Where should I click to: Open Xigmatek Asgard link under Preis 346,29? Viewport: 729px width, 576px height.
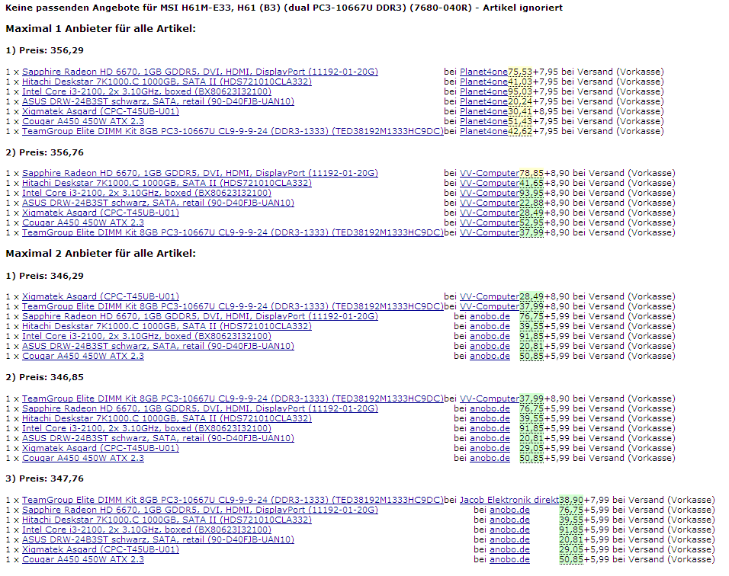pos(101,296)
